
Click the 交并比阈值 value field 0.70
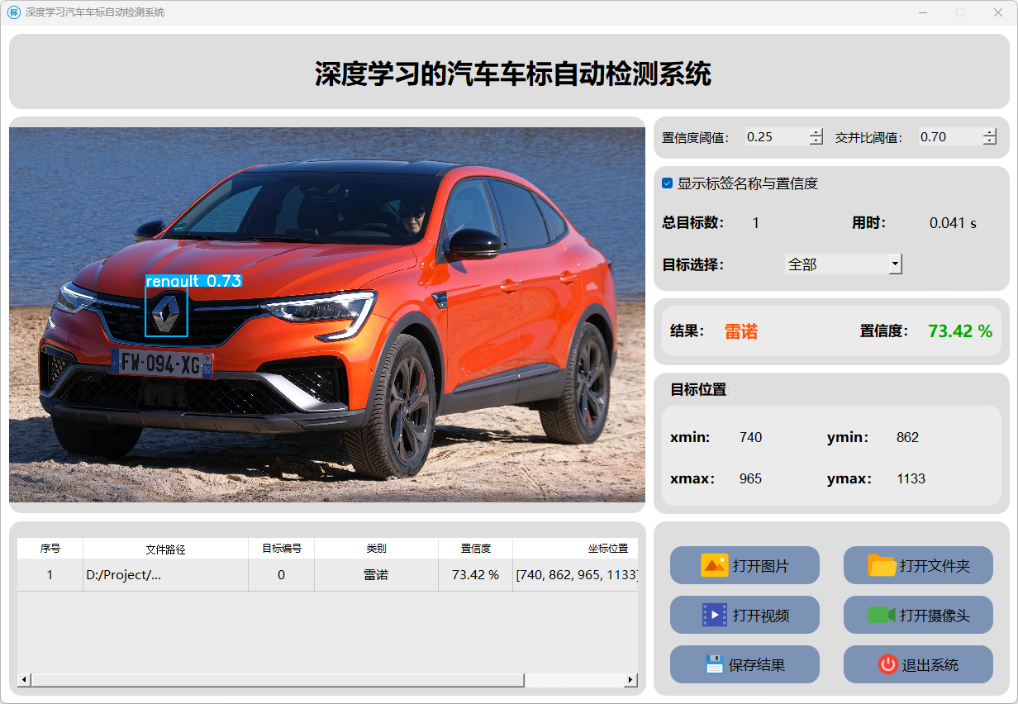point(949,137)
